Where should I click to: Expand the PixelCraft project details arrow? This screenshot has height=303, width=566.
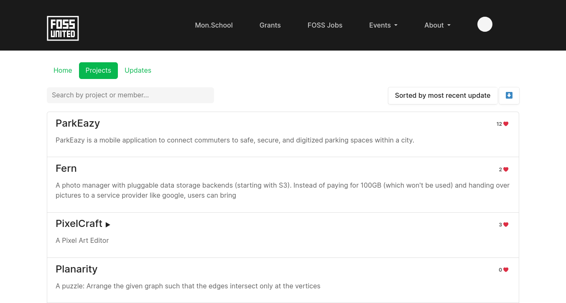pos(108,224)
